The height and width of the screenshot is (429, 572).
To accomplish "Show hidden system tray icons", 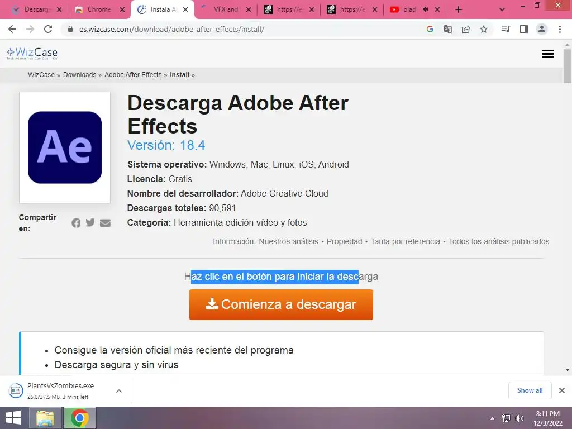I will point(492,418).
